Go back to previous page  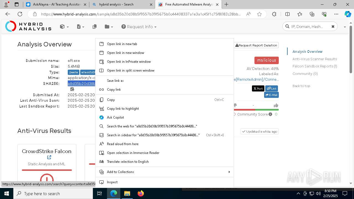click(x=8, y=14)
